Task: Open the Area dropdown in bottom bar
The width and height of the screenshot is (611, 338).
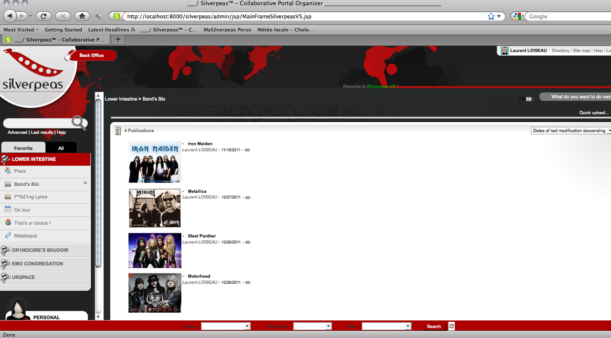Action: [x=386, y=327]
